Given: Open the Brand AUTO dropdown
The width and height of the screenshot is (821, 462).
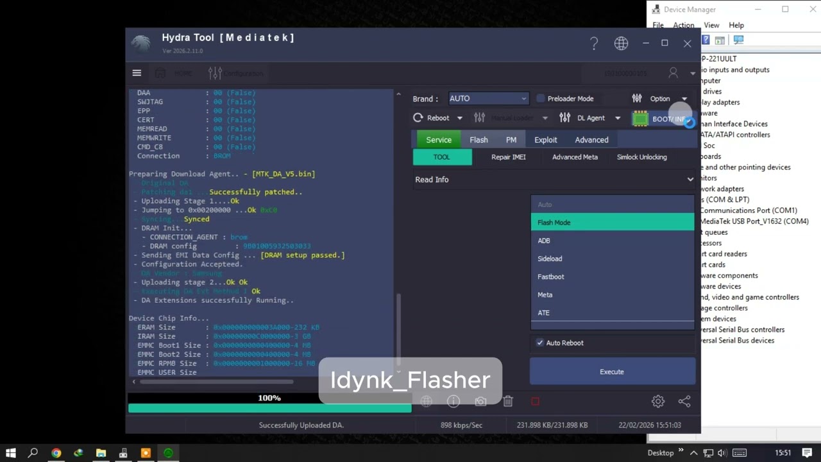Looking at the screenshot, I should [489, 99].
